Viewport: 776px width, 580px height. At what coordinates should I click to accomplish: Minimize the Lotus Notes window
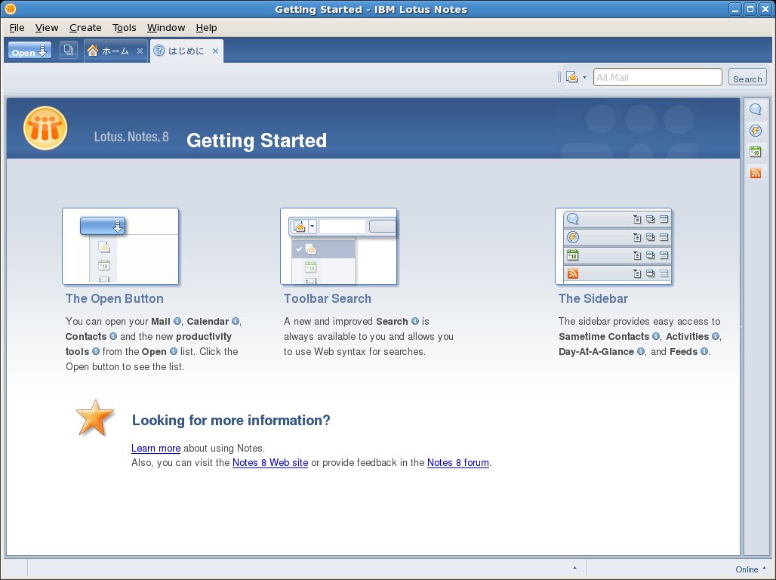pyautogui.click(x=735, y=9)
